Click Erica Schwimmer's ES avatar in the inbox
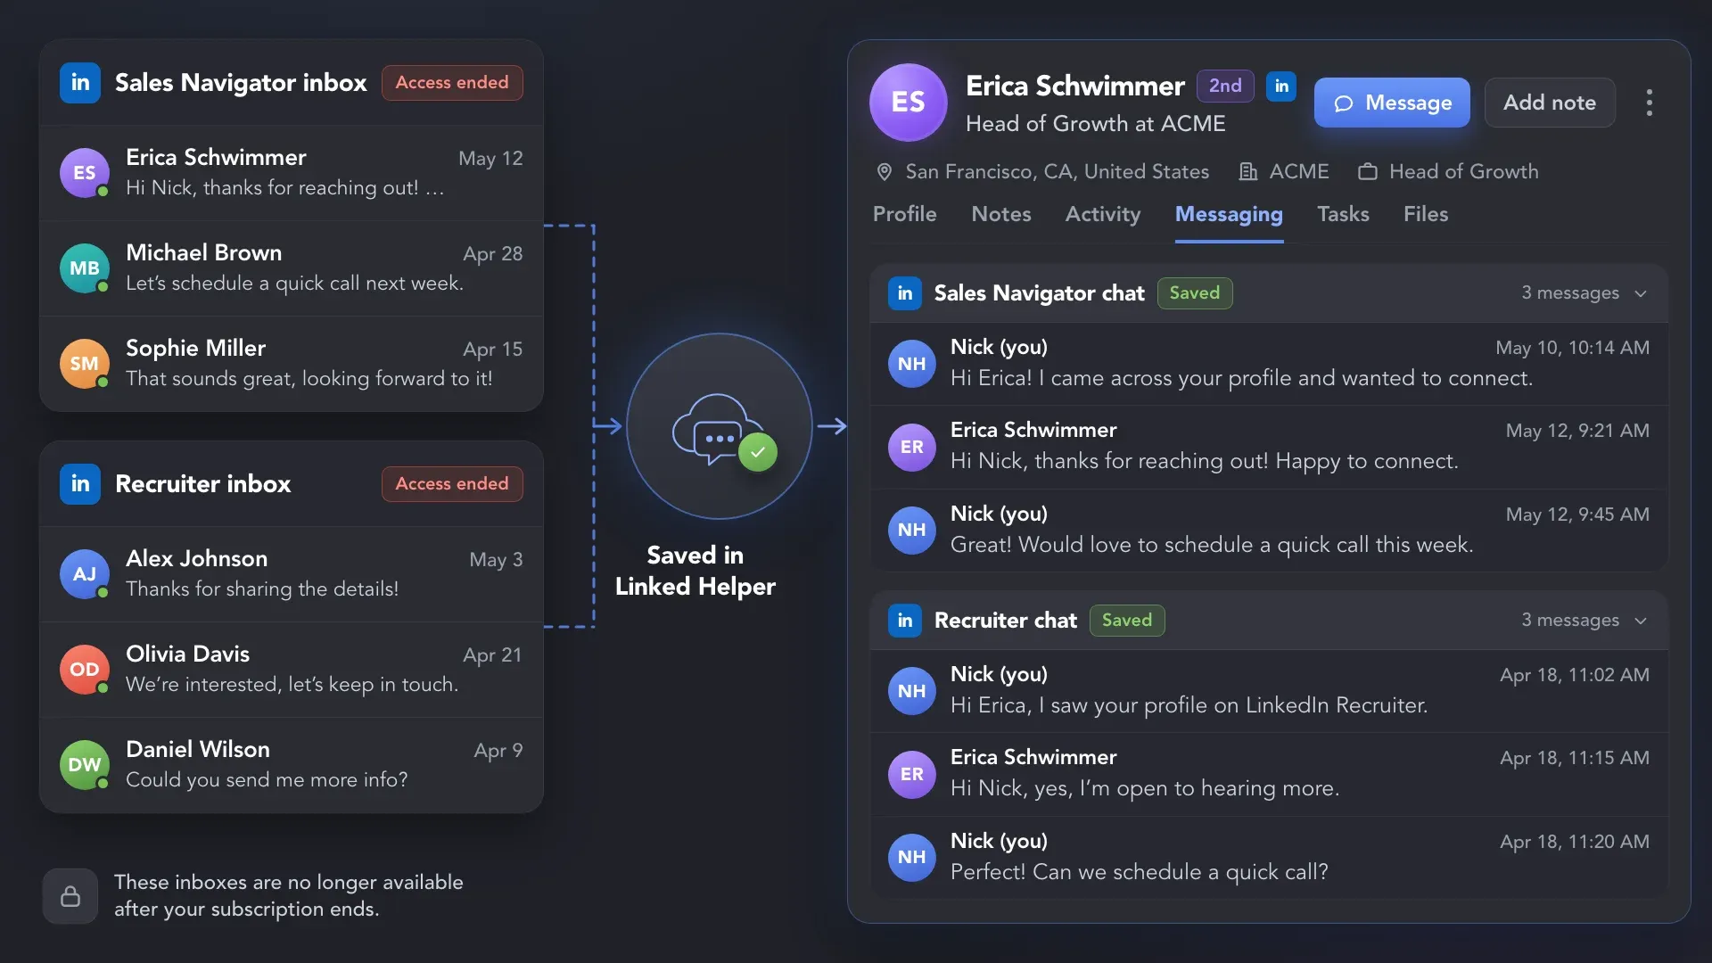 (85, 173)
